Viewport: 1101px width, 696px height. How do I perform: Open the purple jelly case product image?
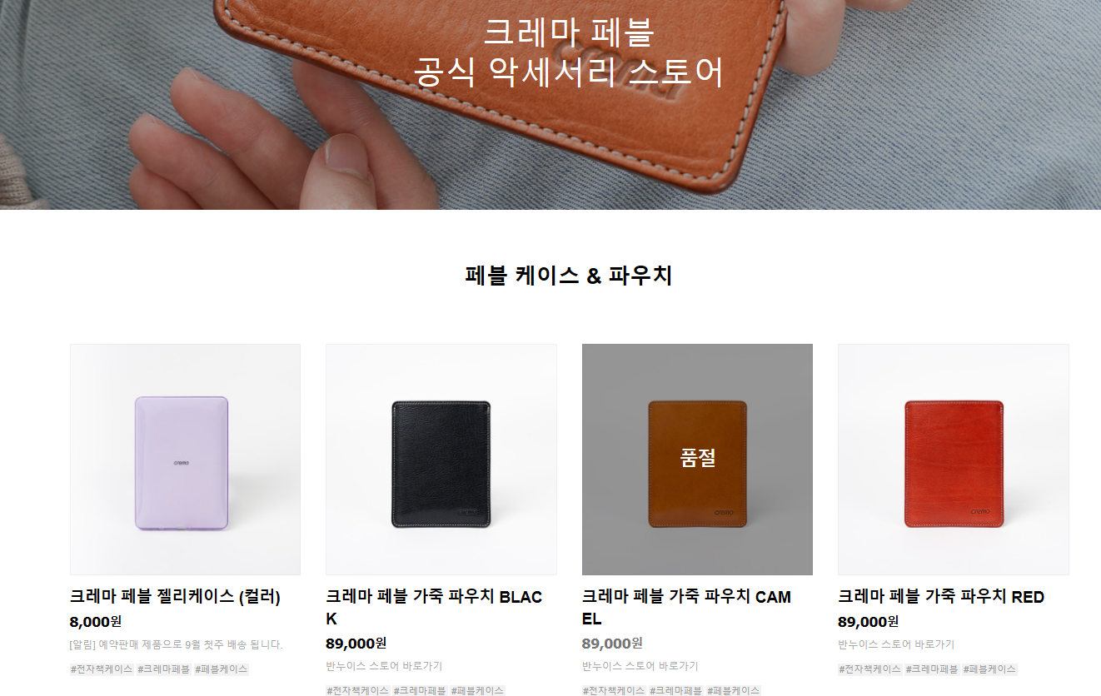point(185,460)
